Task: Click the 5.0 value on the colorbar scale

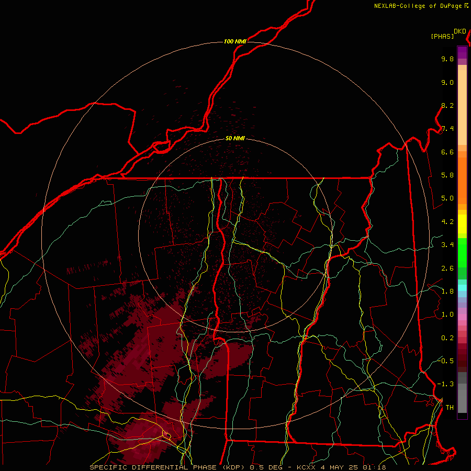Action: tap(447, 198)
